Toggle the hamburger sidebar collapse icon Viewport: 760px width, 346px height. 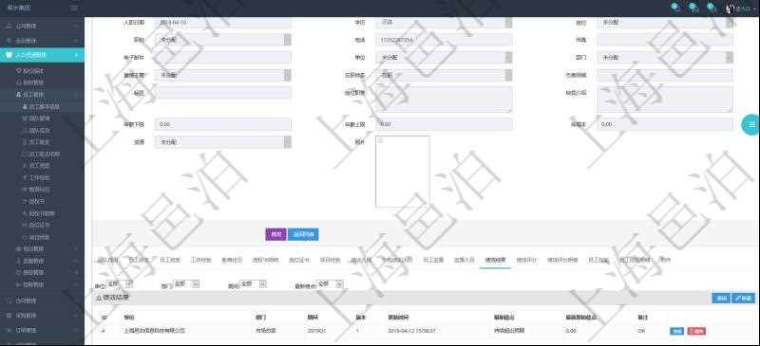74,8
